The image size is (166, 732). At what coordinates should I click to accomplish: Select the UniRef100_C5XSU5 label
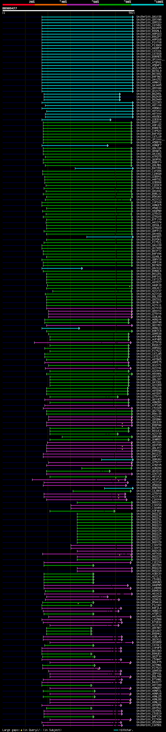click(x=149, y=408)
